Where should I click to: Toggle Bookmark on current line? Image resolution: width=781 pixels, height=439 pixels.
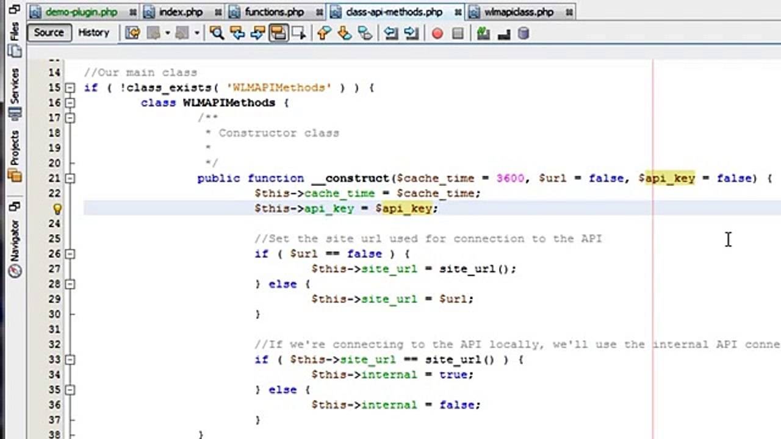(365, 33)
